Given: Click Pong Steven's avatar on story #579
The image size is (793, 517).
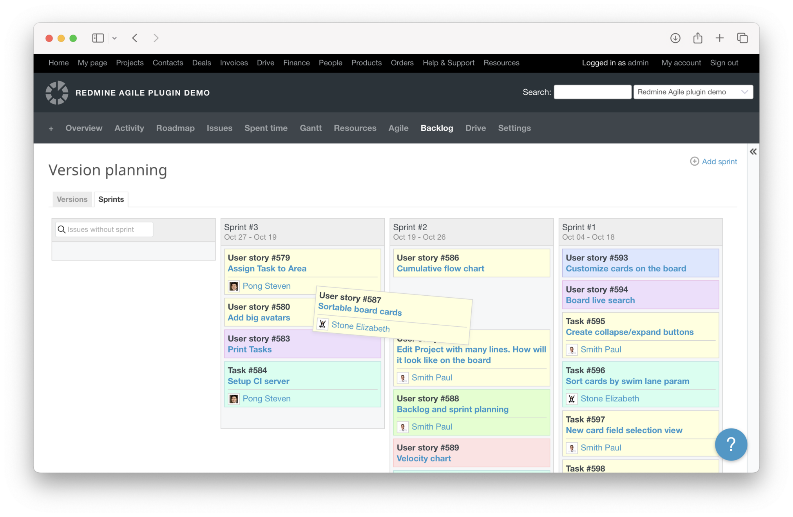Looking at the screenshot, I should (234, 286).
